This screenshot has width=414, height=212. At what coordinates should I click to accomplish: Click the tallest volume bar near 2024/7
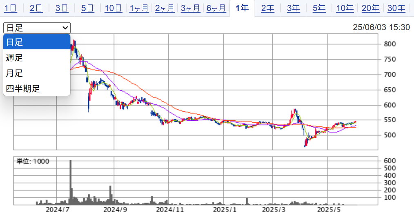(71, 182)
